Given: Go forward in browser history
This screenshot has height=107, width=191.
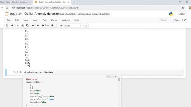Looking at the screenshot, I should [x=2, y=8].
